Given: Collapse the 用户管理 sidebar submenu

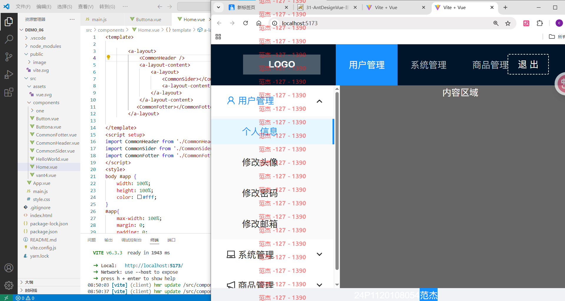Looking at the screenshot, I should [319, 101].
